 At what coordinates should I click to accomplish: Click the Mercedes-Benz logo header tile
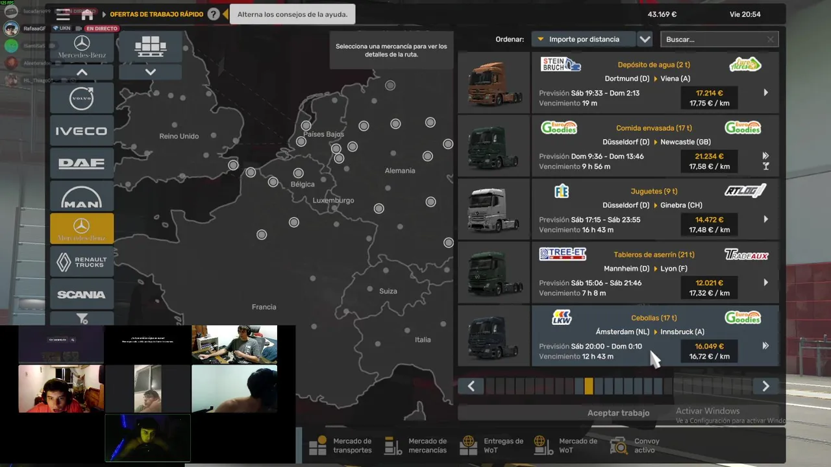coord(82,47)
